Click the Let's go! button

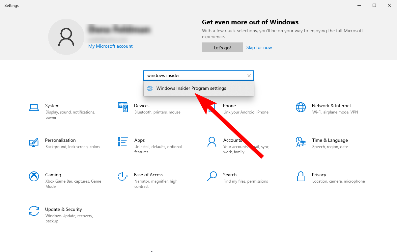coord(222,47)
